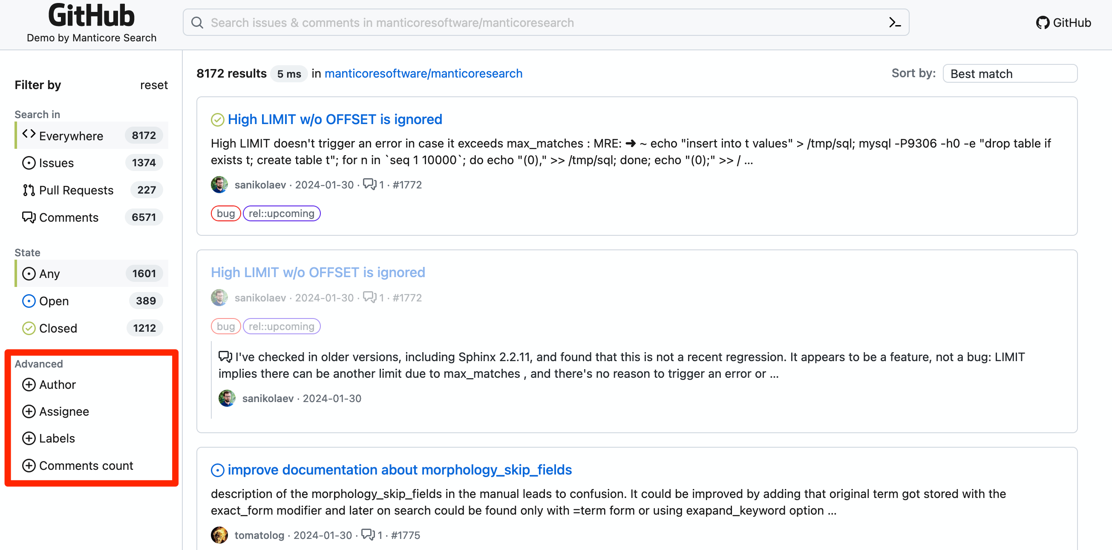Image resolution: width=1112 pixels, height=550 pixels.
Task: Click the comment bubble icon before "I've checked" text
Action: (x=225, y=356)
